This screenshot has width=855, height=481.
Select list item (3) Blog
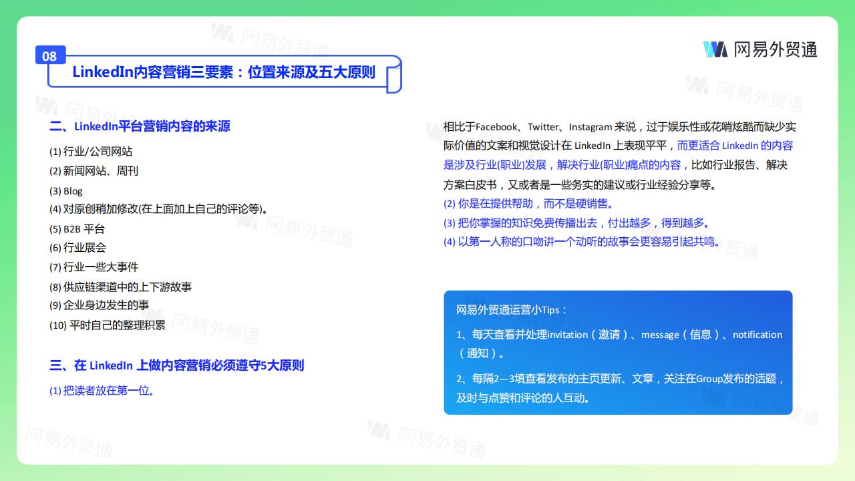[66, 191]
